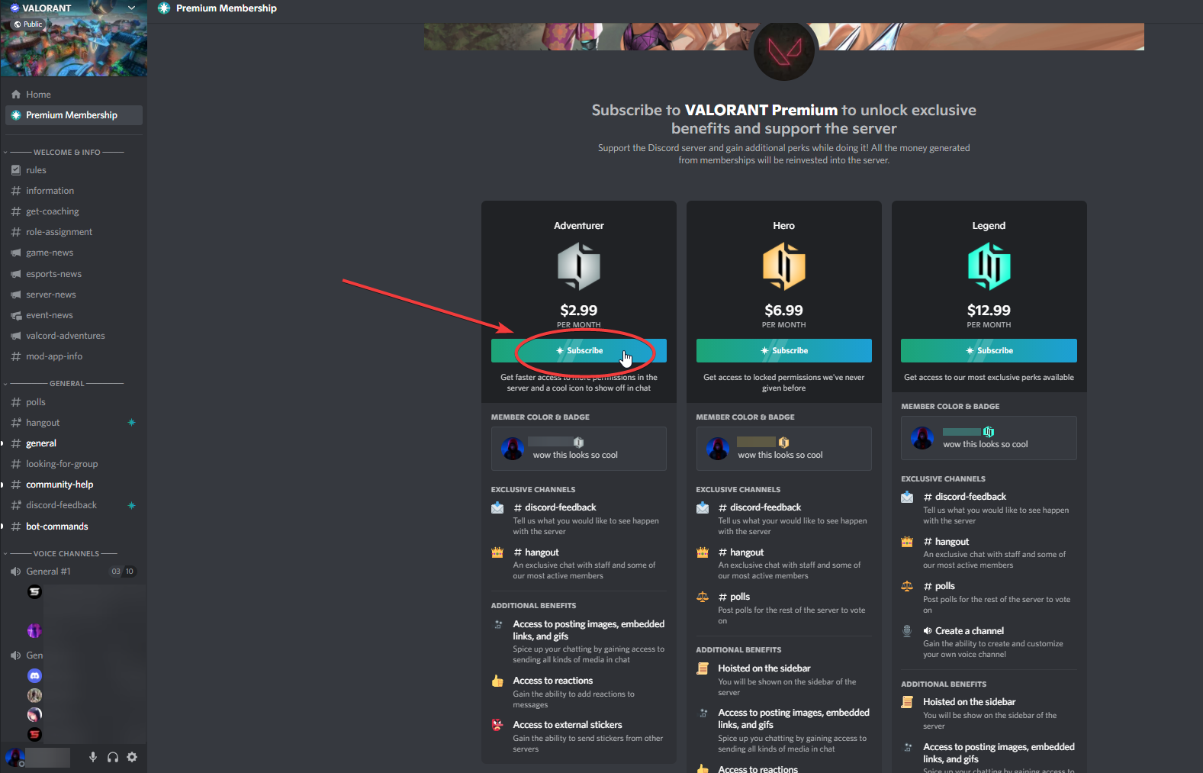Click the Premium Membership header star icon
The height and width of the screenshot is (773, 1203).
coord(164,8)
